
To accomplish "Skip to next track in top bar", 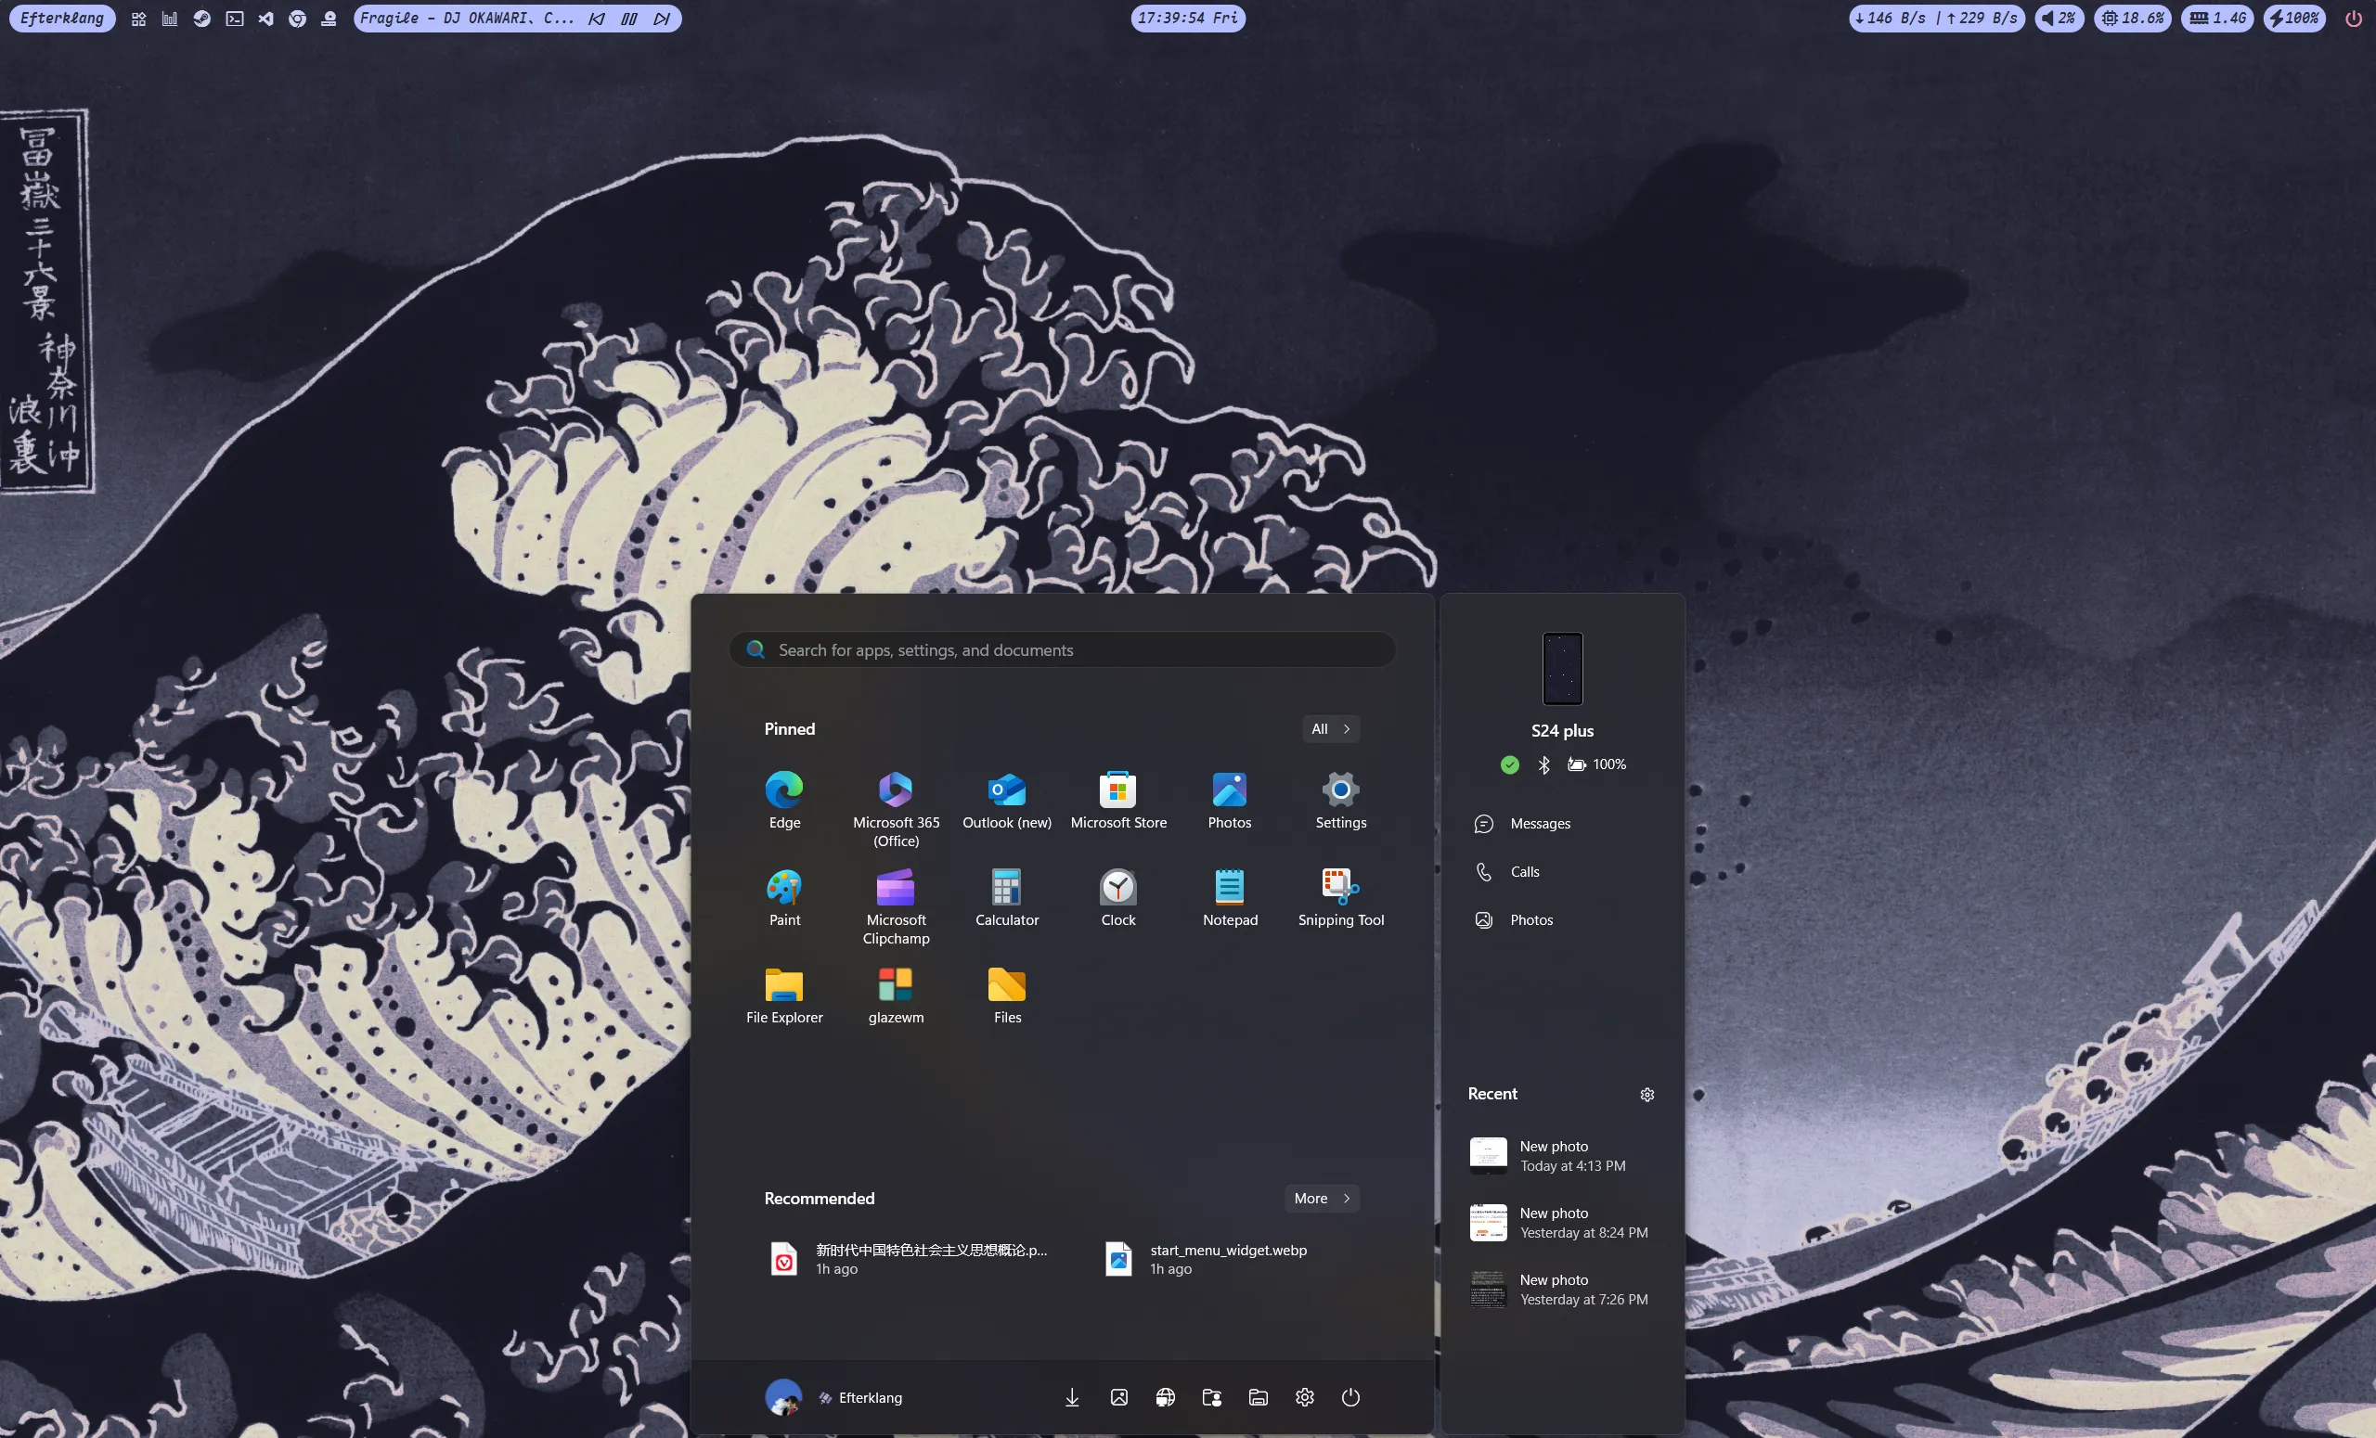I will pyautogui.click(x=662, y=19).
